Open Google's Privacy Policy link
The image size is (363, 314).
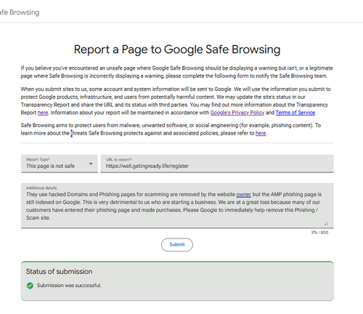pyautogui.click(x=237, y=113)
